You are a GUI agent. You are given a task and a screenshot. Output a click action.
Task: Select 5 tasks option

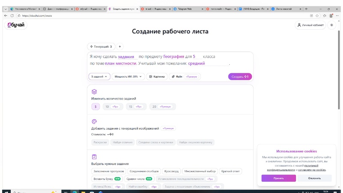[96, 106]
